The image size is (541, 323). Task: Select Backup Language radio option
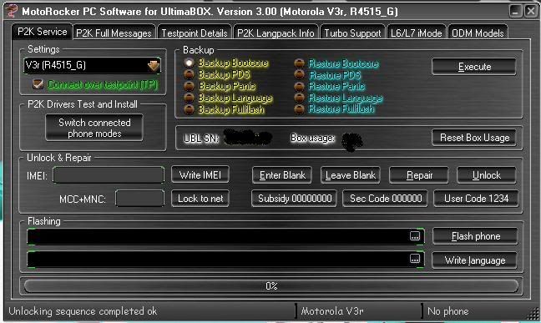click(189, 98)
